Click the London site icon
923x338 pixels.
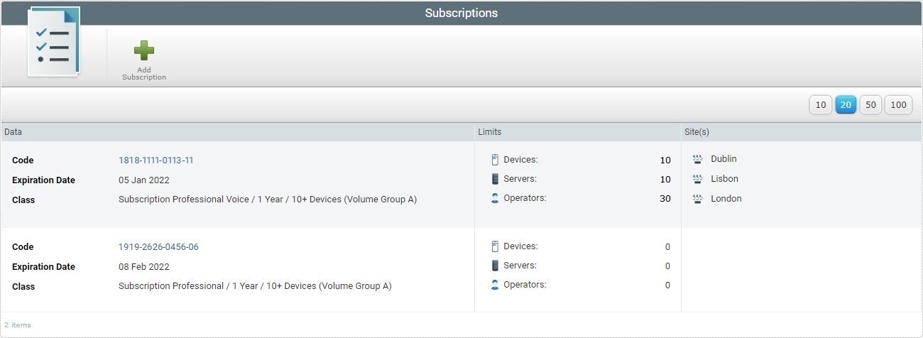coord(697,199)
